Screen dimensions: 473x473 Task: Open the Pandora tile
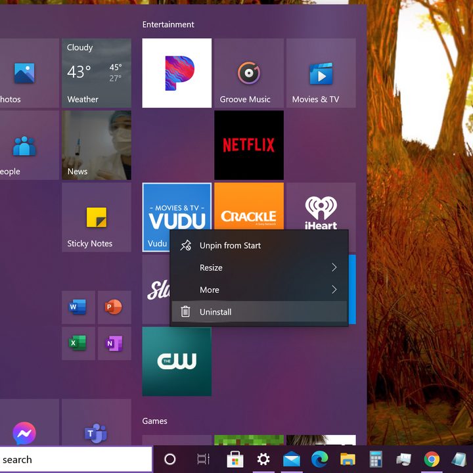[177, 73]
